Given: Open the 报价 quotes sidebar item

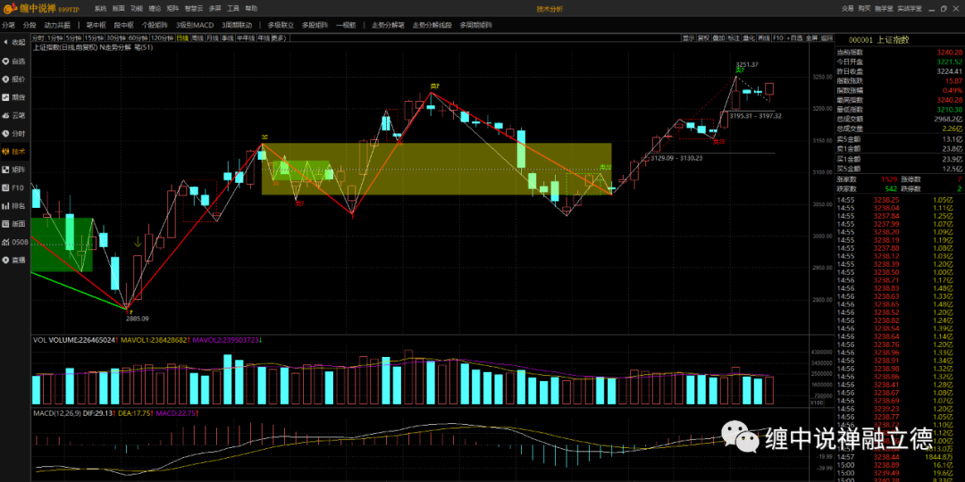Looking at the screenshot, I should click(13, 79).
